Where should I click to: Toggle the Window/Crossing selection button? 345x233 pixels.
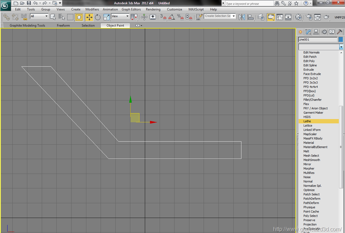79,17
